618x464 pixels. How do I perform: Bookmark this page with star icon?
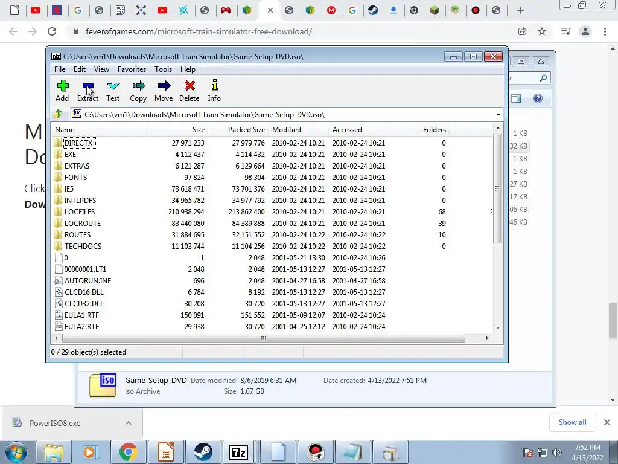point(542,31)
